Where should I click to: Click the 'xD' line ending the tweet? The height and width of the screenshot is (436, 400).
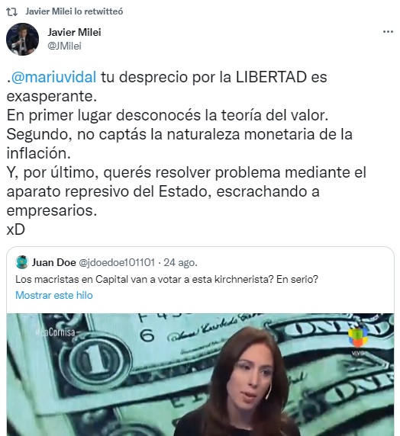click(15, 229)
